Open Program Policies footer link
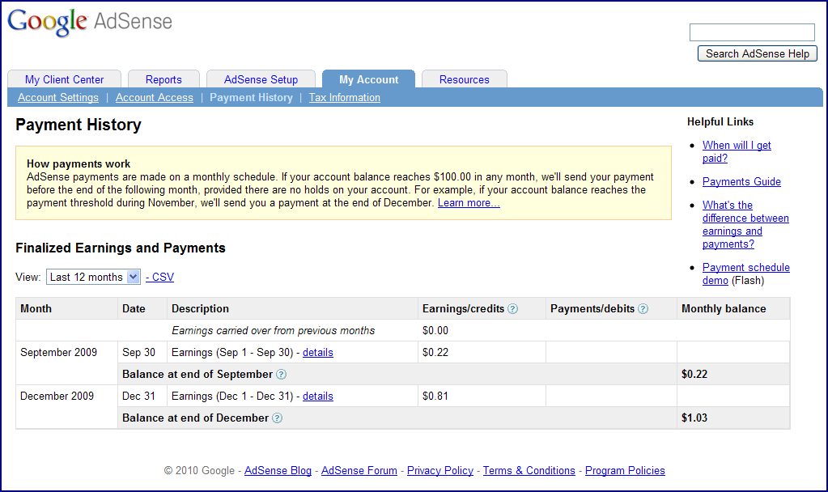The image size is (828, 492). click(x=625, y=470)
